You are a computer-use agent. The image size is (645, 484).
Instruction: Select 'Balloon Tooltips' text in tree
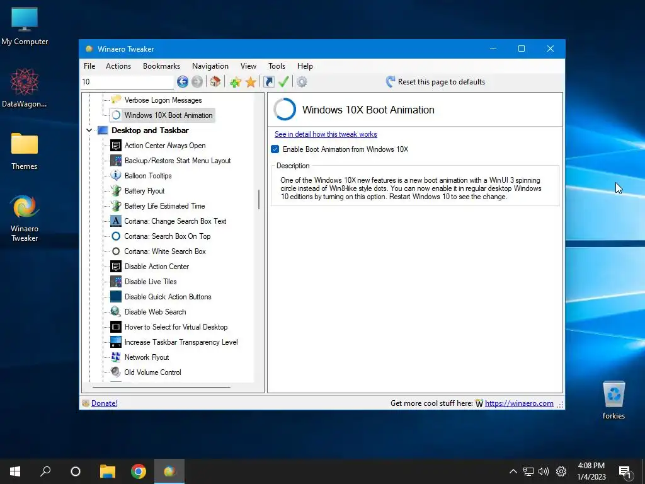coord(147,176)
